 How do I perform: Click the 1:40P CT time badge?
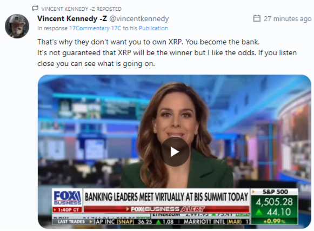67,210
